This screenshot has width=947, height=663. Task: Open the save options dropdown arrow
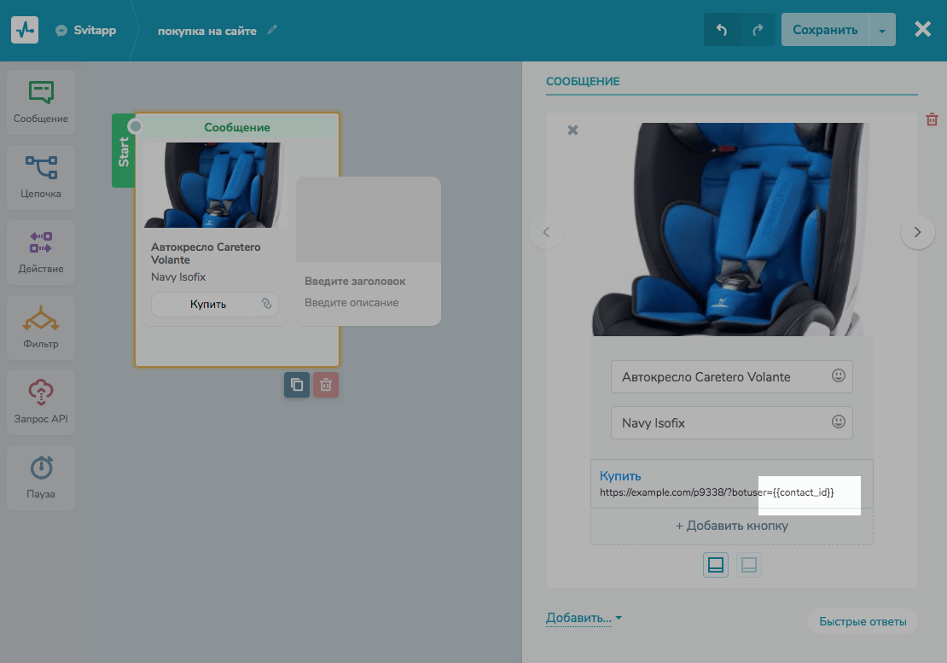(x=882, y=30)
